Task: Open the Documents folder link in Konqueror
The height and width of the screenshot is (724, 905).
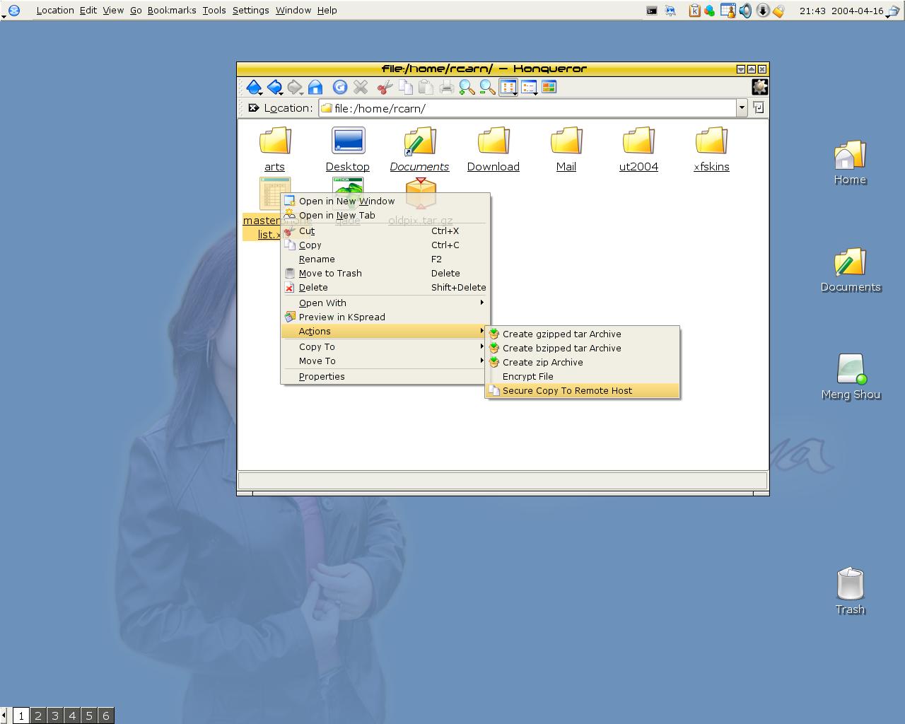Action: [419, 148]
